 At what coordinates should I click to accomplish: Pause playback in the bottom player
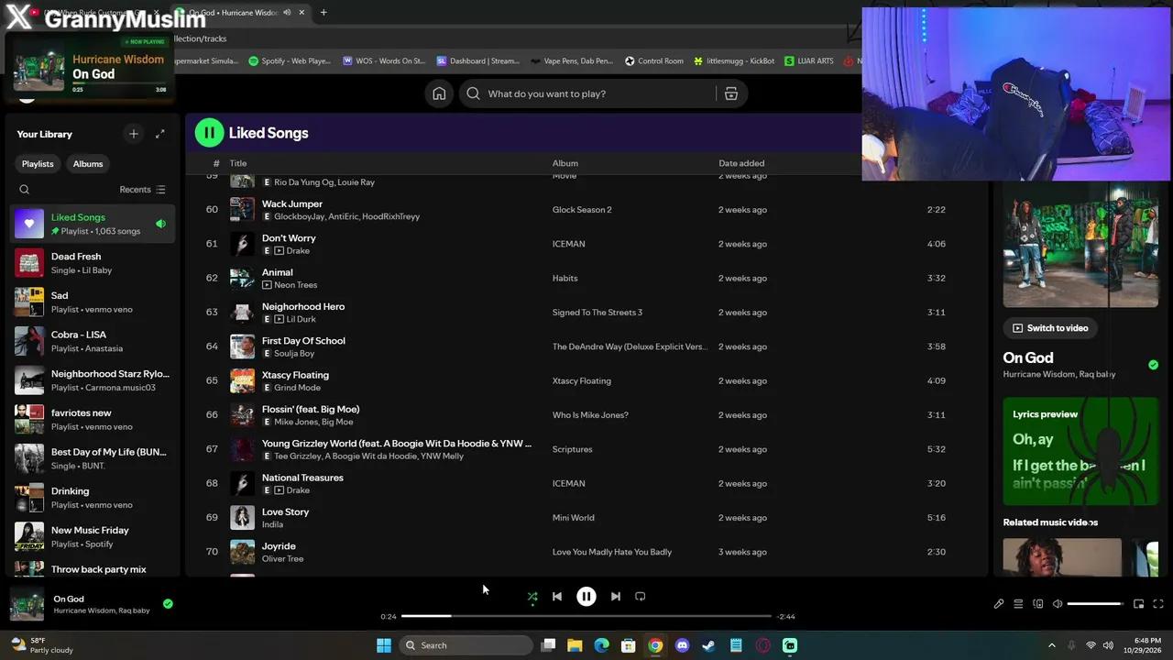586,597
